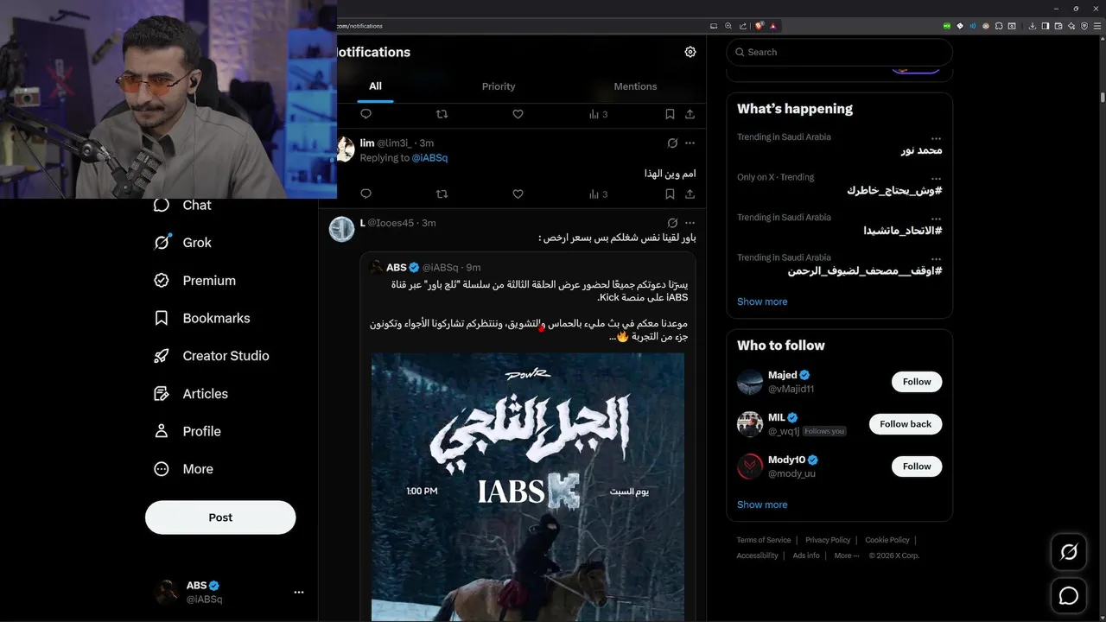Screen dimensions: 1106x622
Task: Expand More menu in sidebar
Action: tap(182, 469)
